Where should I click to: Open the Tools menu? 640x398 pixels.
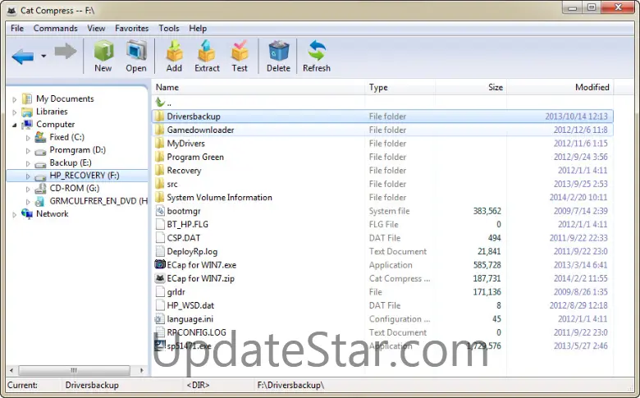169,28
